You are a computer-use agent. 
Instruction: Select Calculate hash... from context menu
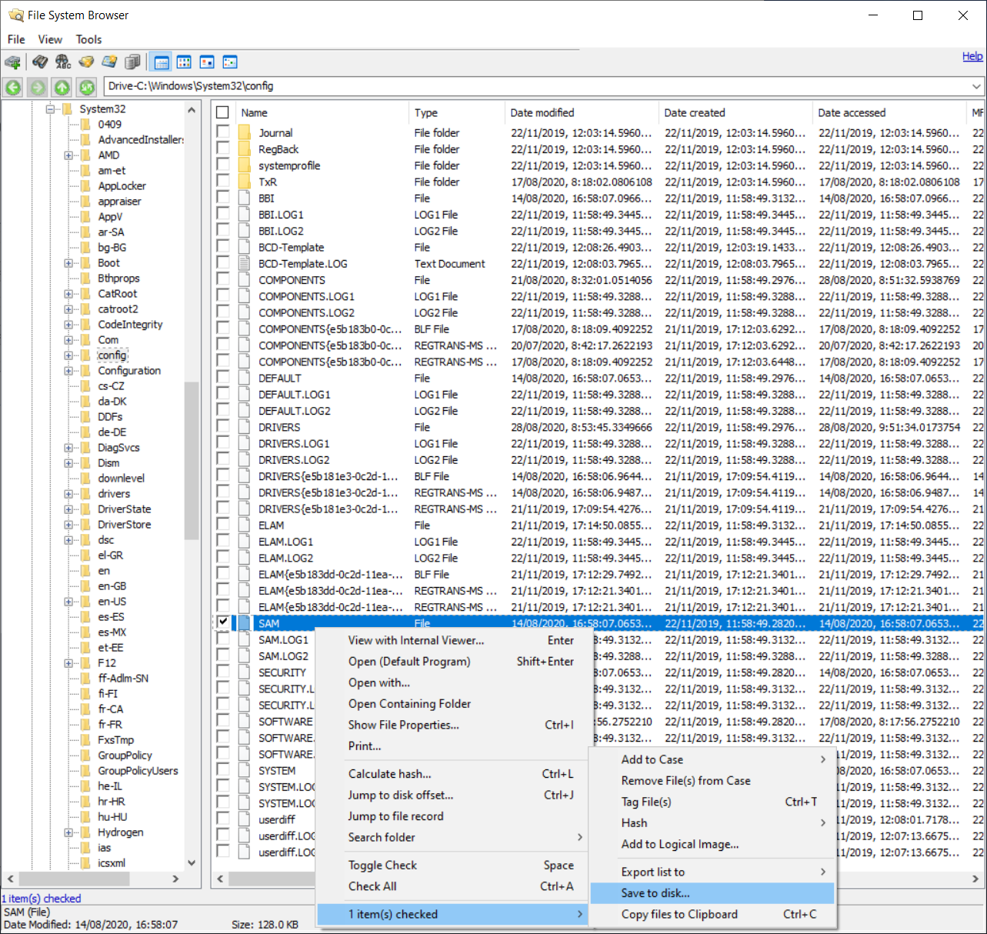point(452,774)
